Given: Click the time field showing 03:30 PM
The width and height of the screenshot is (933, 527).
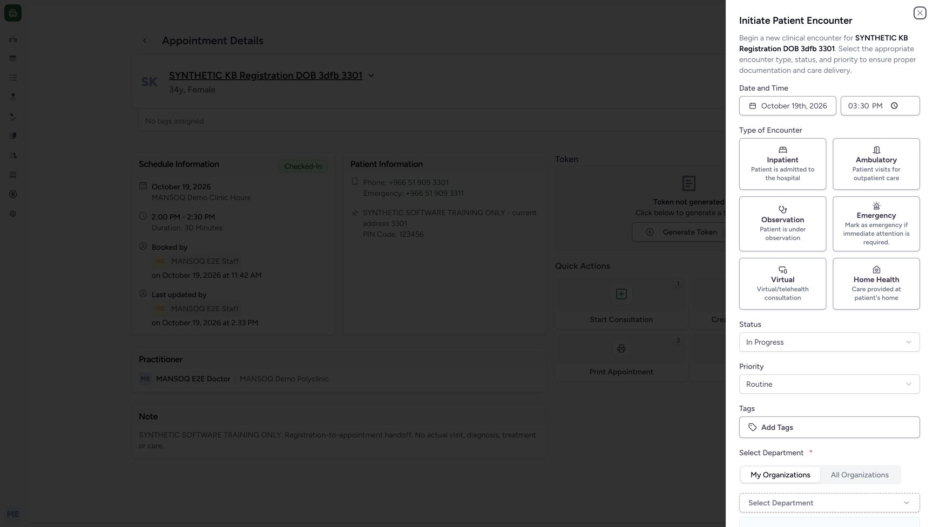Looking at the screenshot, I should pos(880,106).
